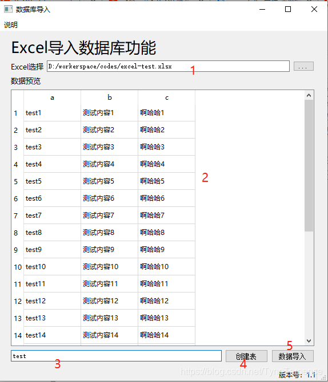This screenshot has height=382, width=328.
Task: Click the table name input containing 'test'
Action: pos(116,356)
